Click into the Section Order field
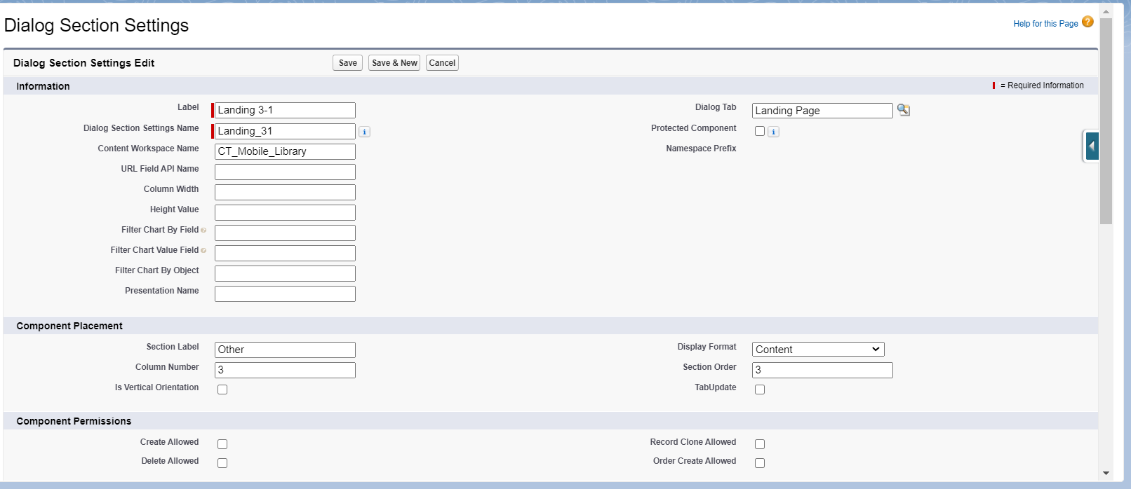1131x489 pixels. pyautogui.click(x=822, y=370)
